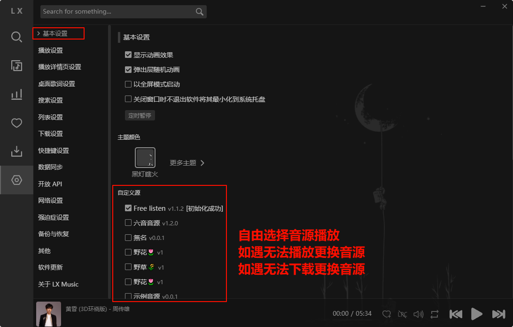Viewport: 513px width, 327px height.
Task: Open the leaderboard chart icon
Action: click(16, 95)
